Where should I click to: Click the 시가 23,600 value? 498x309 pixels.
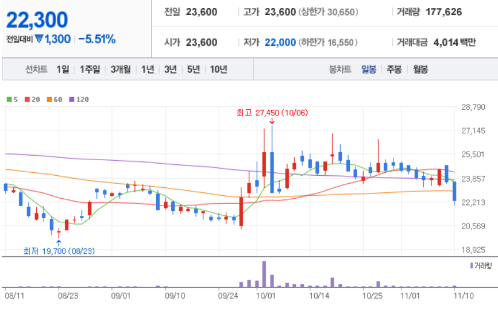202,43
